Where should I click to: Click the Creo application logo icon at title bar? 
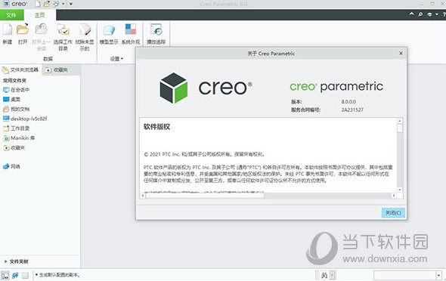pyautogui.click(x=6, y=4)
